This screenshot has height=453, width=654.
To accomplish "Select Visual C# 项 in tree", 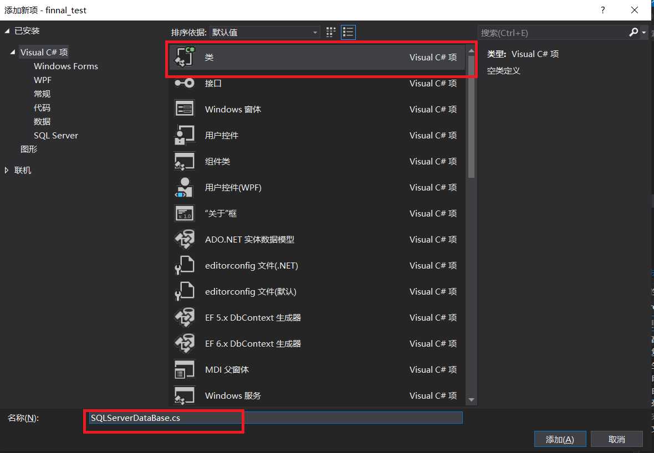I will point(44,52).
